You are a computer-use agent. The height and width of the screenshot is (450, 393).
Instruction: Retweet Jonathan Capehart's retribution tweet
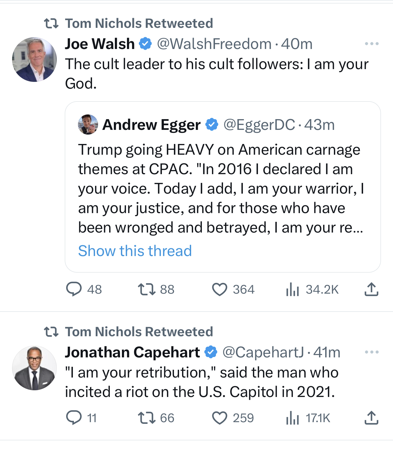point(147,418)
